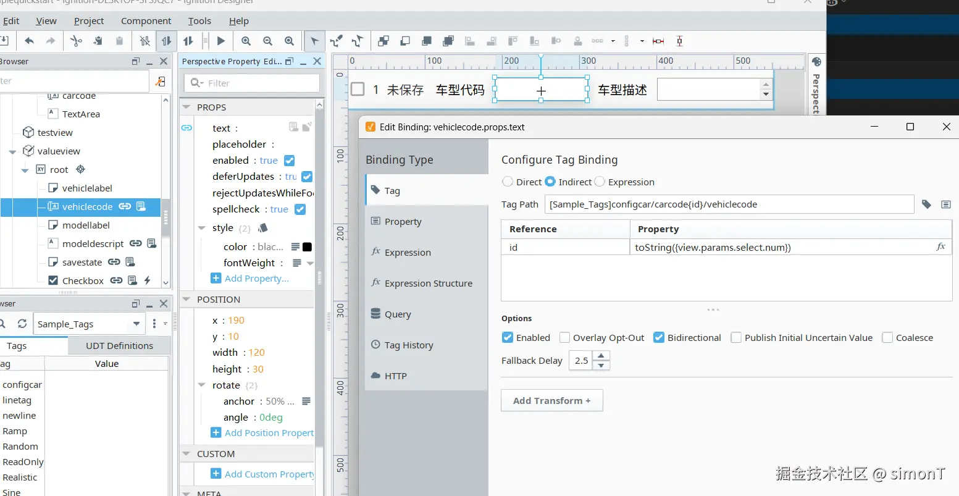Screen dimensions: 959x496
Task: Increase Fallback Delay with up stepper
Action: [x=601, y=356]
